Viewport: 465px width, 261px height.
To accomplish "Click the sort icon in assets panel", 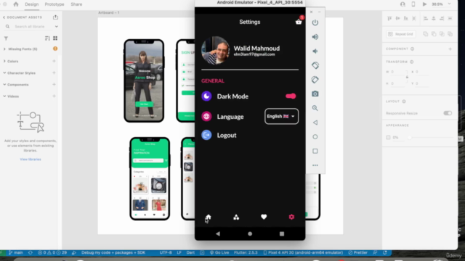I will point(47,38).
